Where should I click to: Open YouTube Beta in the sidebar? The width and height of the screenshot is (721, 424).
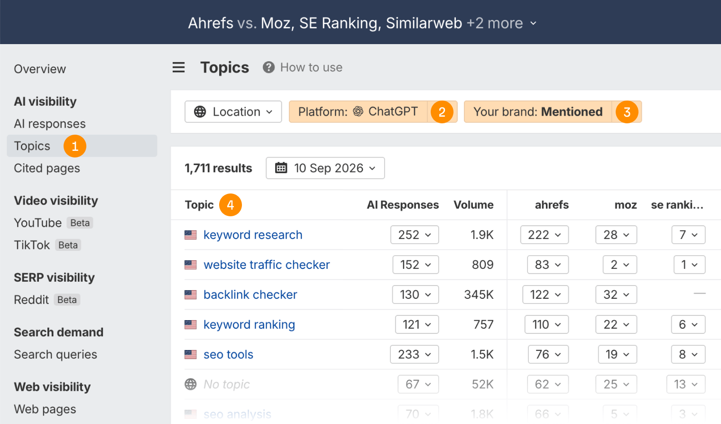click(53, 223)
